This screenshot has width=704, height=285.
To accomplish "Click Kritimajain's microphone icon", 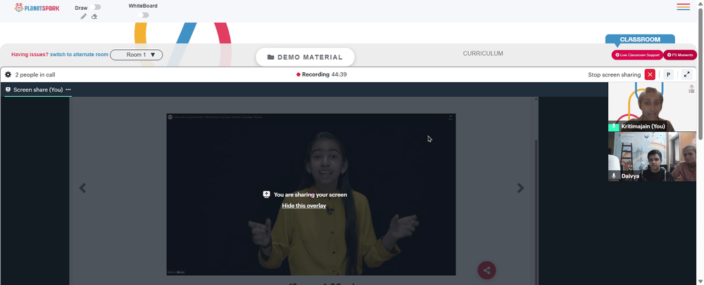I will [614, 126].
